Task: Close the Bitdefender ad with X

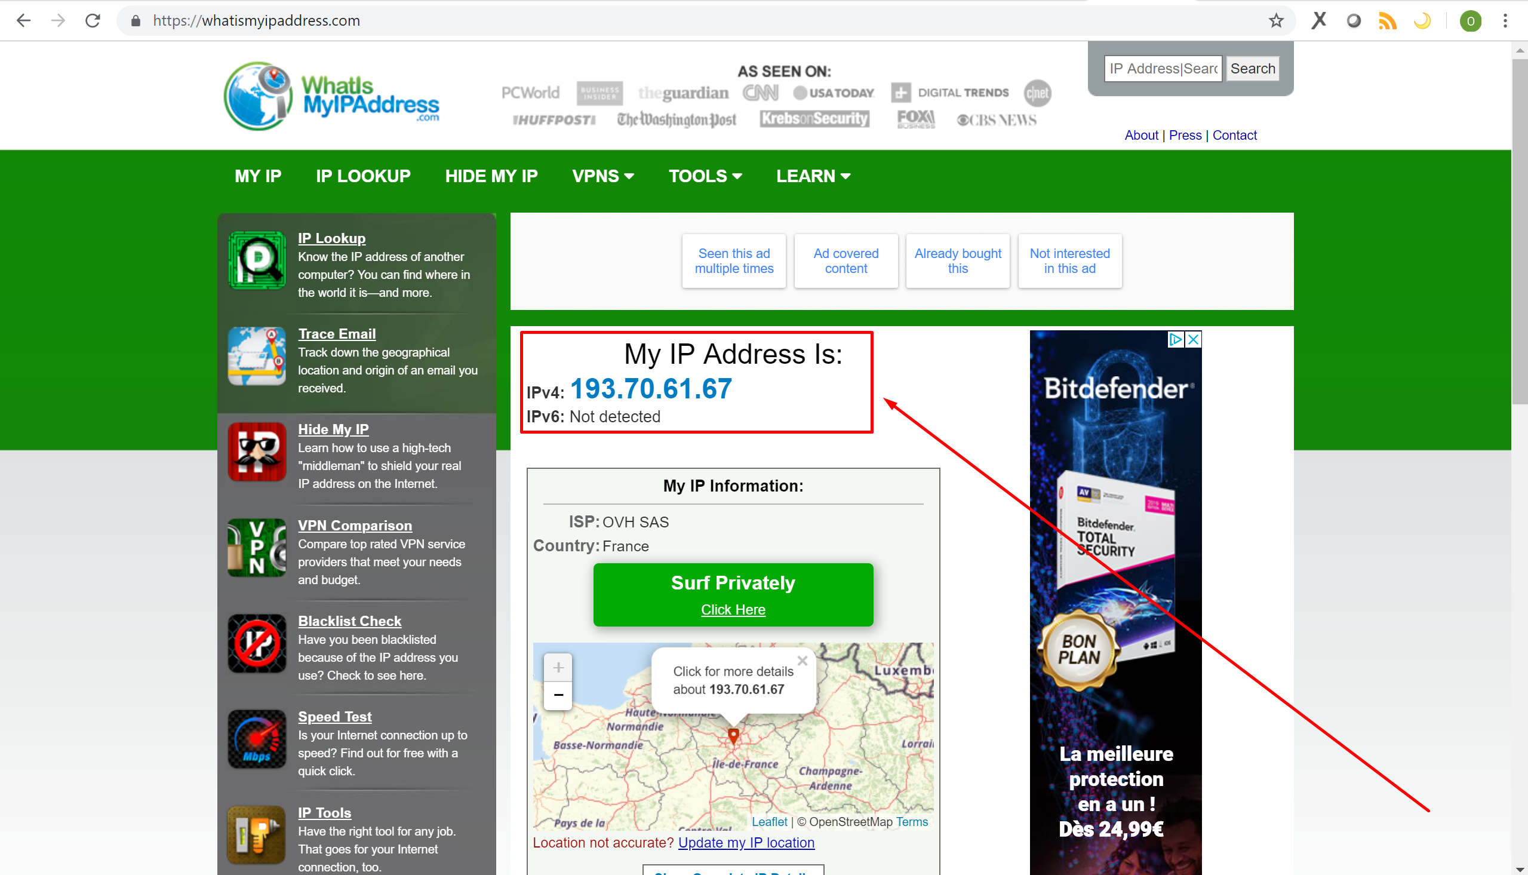Action: [x=1194, y=339]
